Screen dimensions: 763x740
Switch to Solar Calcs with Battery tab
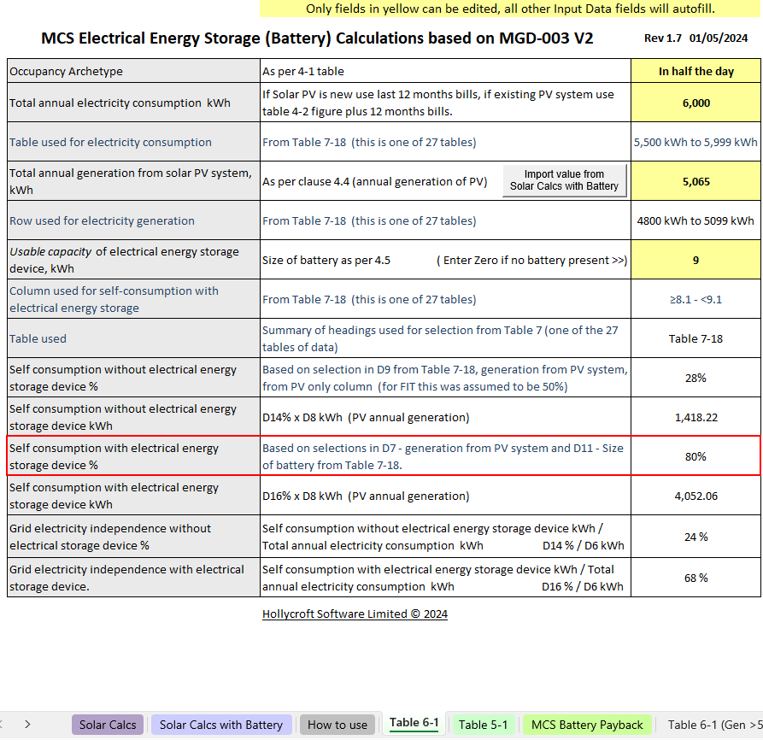point(220,725)
